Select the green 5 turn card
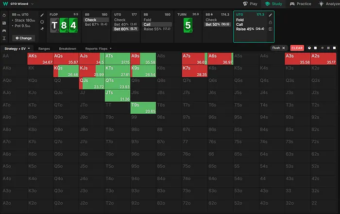The width and height of the screenshot is (340, 214). [188, 25]
